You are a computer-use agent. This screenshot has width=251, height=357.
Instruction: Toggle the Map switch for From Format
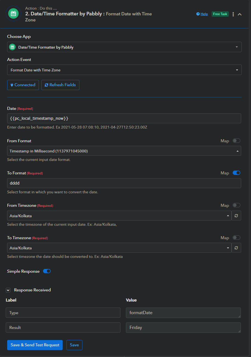(x=236, y=141)
